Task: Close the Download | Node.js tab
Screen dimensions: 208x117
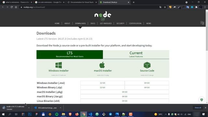Action: (x=128, y=2)
